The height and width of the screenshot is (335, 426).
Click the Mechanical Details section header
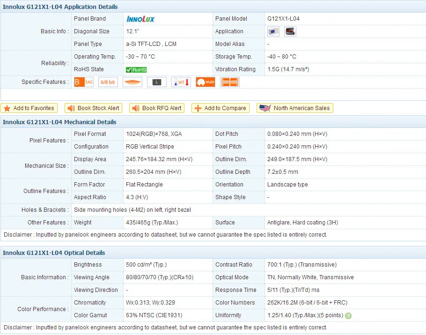pyautogui.click(x=59, y=122)
